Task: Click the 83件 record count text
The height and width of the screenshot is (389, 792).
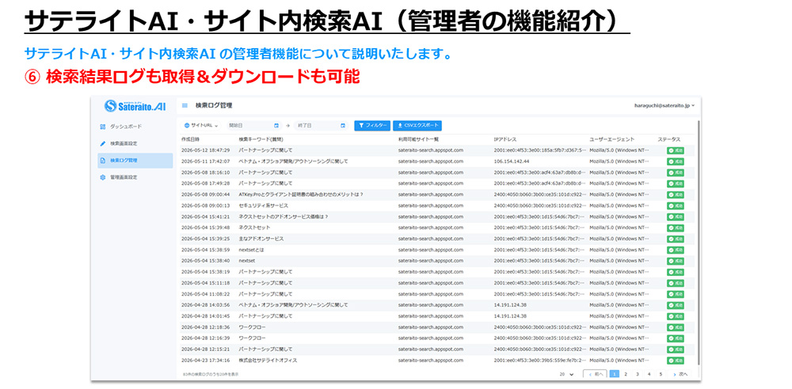Action: point(210,374)
